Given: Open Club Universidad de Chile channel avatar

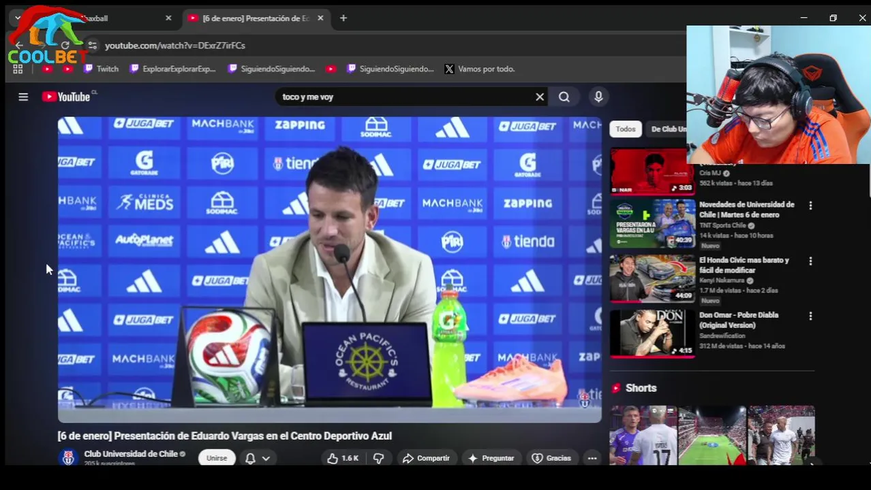Looking at the screenshot, I should pyautogui.click(x=68, y=458).
